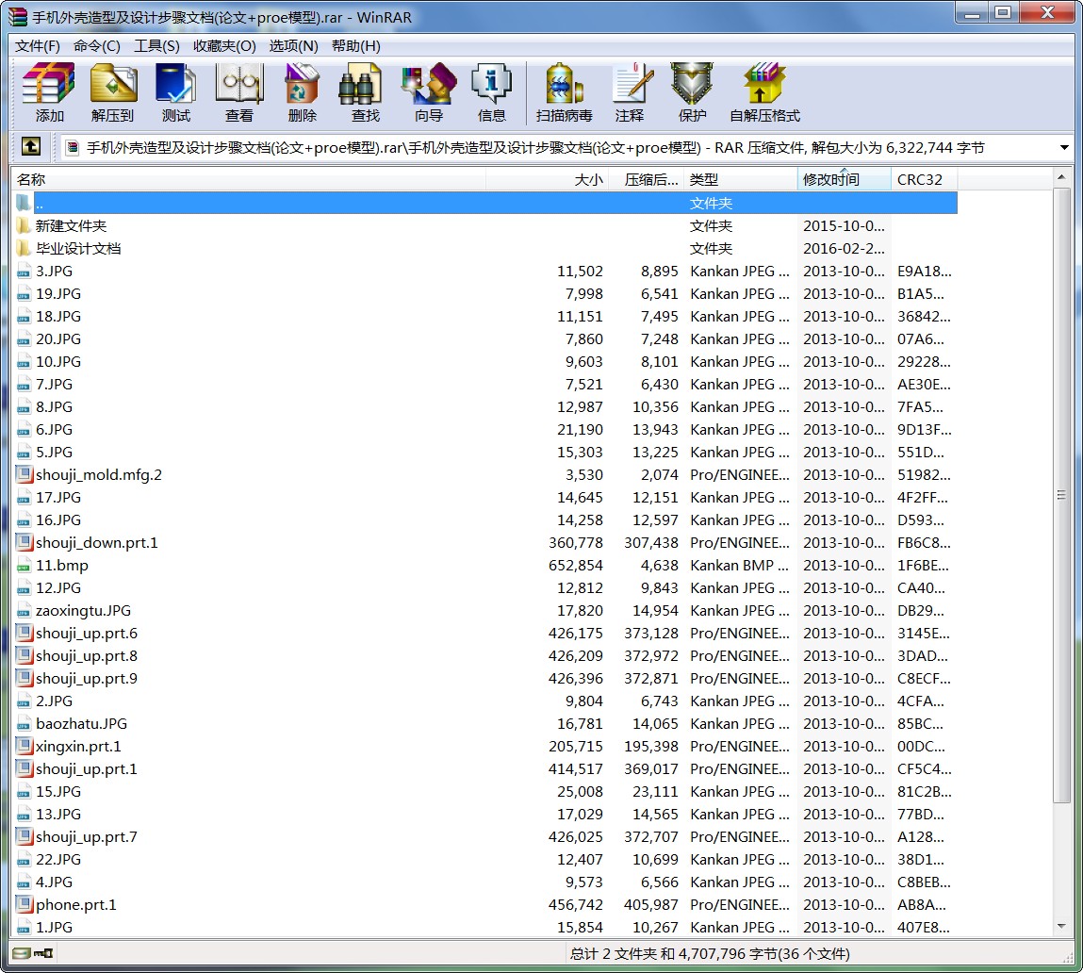Click the 添加 (Add) toolbar icon
Image resolution: width=1083 pixels, height=973 pixels.
click(49, 91)
